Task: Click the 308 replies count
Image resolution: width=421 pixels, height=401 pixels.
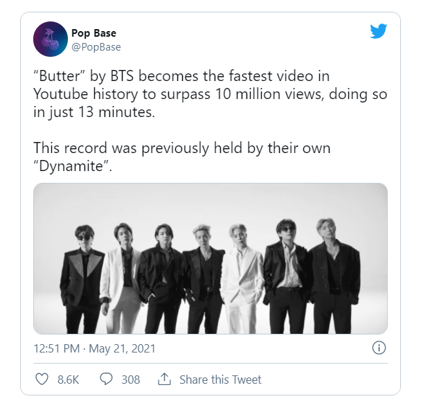Action: coord(130,380)
